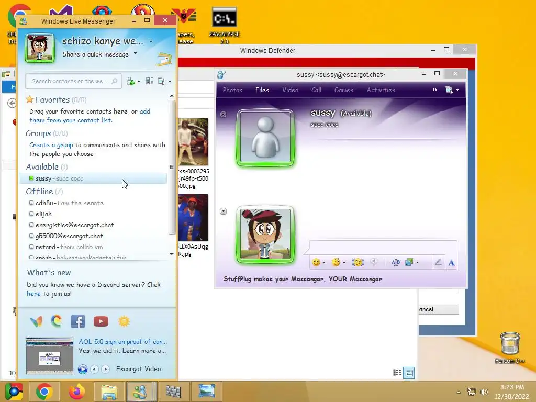The width and height of the screenshot is (536, 402).
Task: Click the Windows Live Messenger taskbar button
Action: (140, 392)
